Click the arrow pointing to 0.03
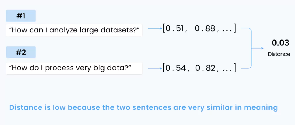 258,48
